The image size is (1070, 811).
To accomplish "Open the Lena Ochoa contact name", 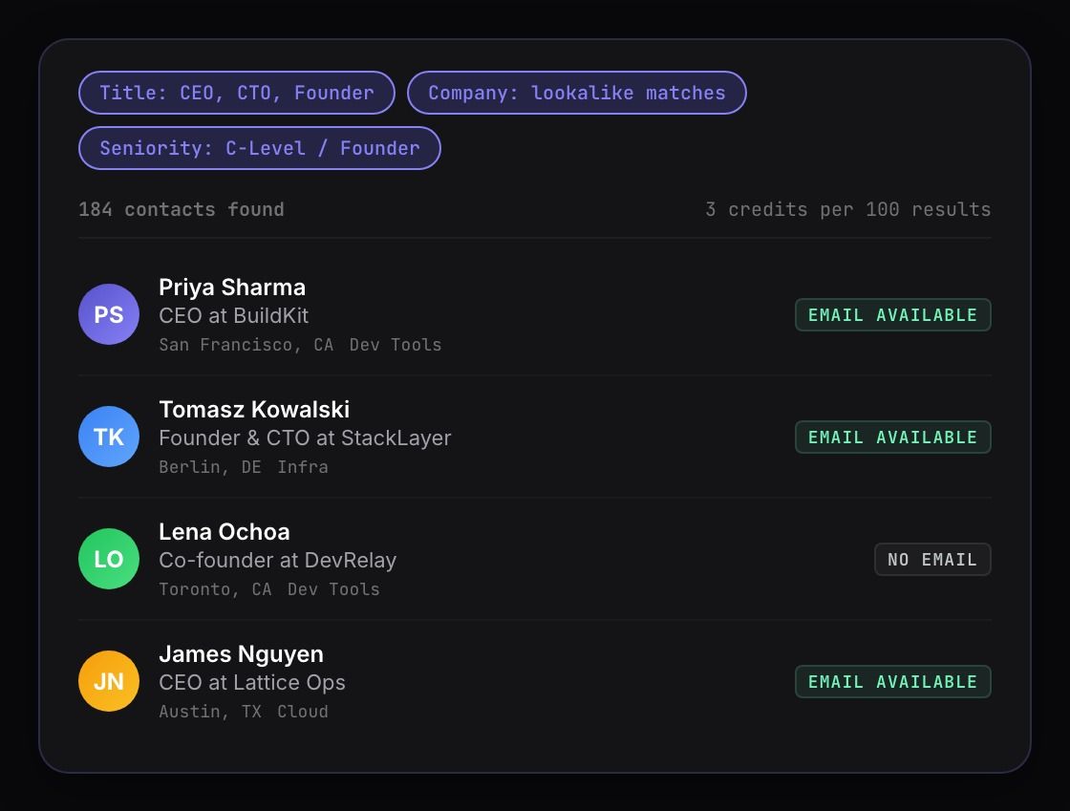I will point(224,531).
